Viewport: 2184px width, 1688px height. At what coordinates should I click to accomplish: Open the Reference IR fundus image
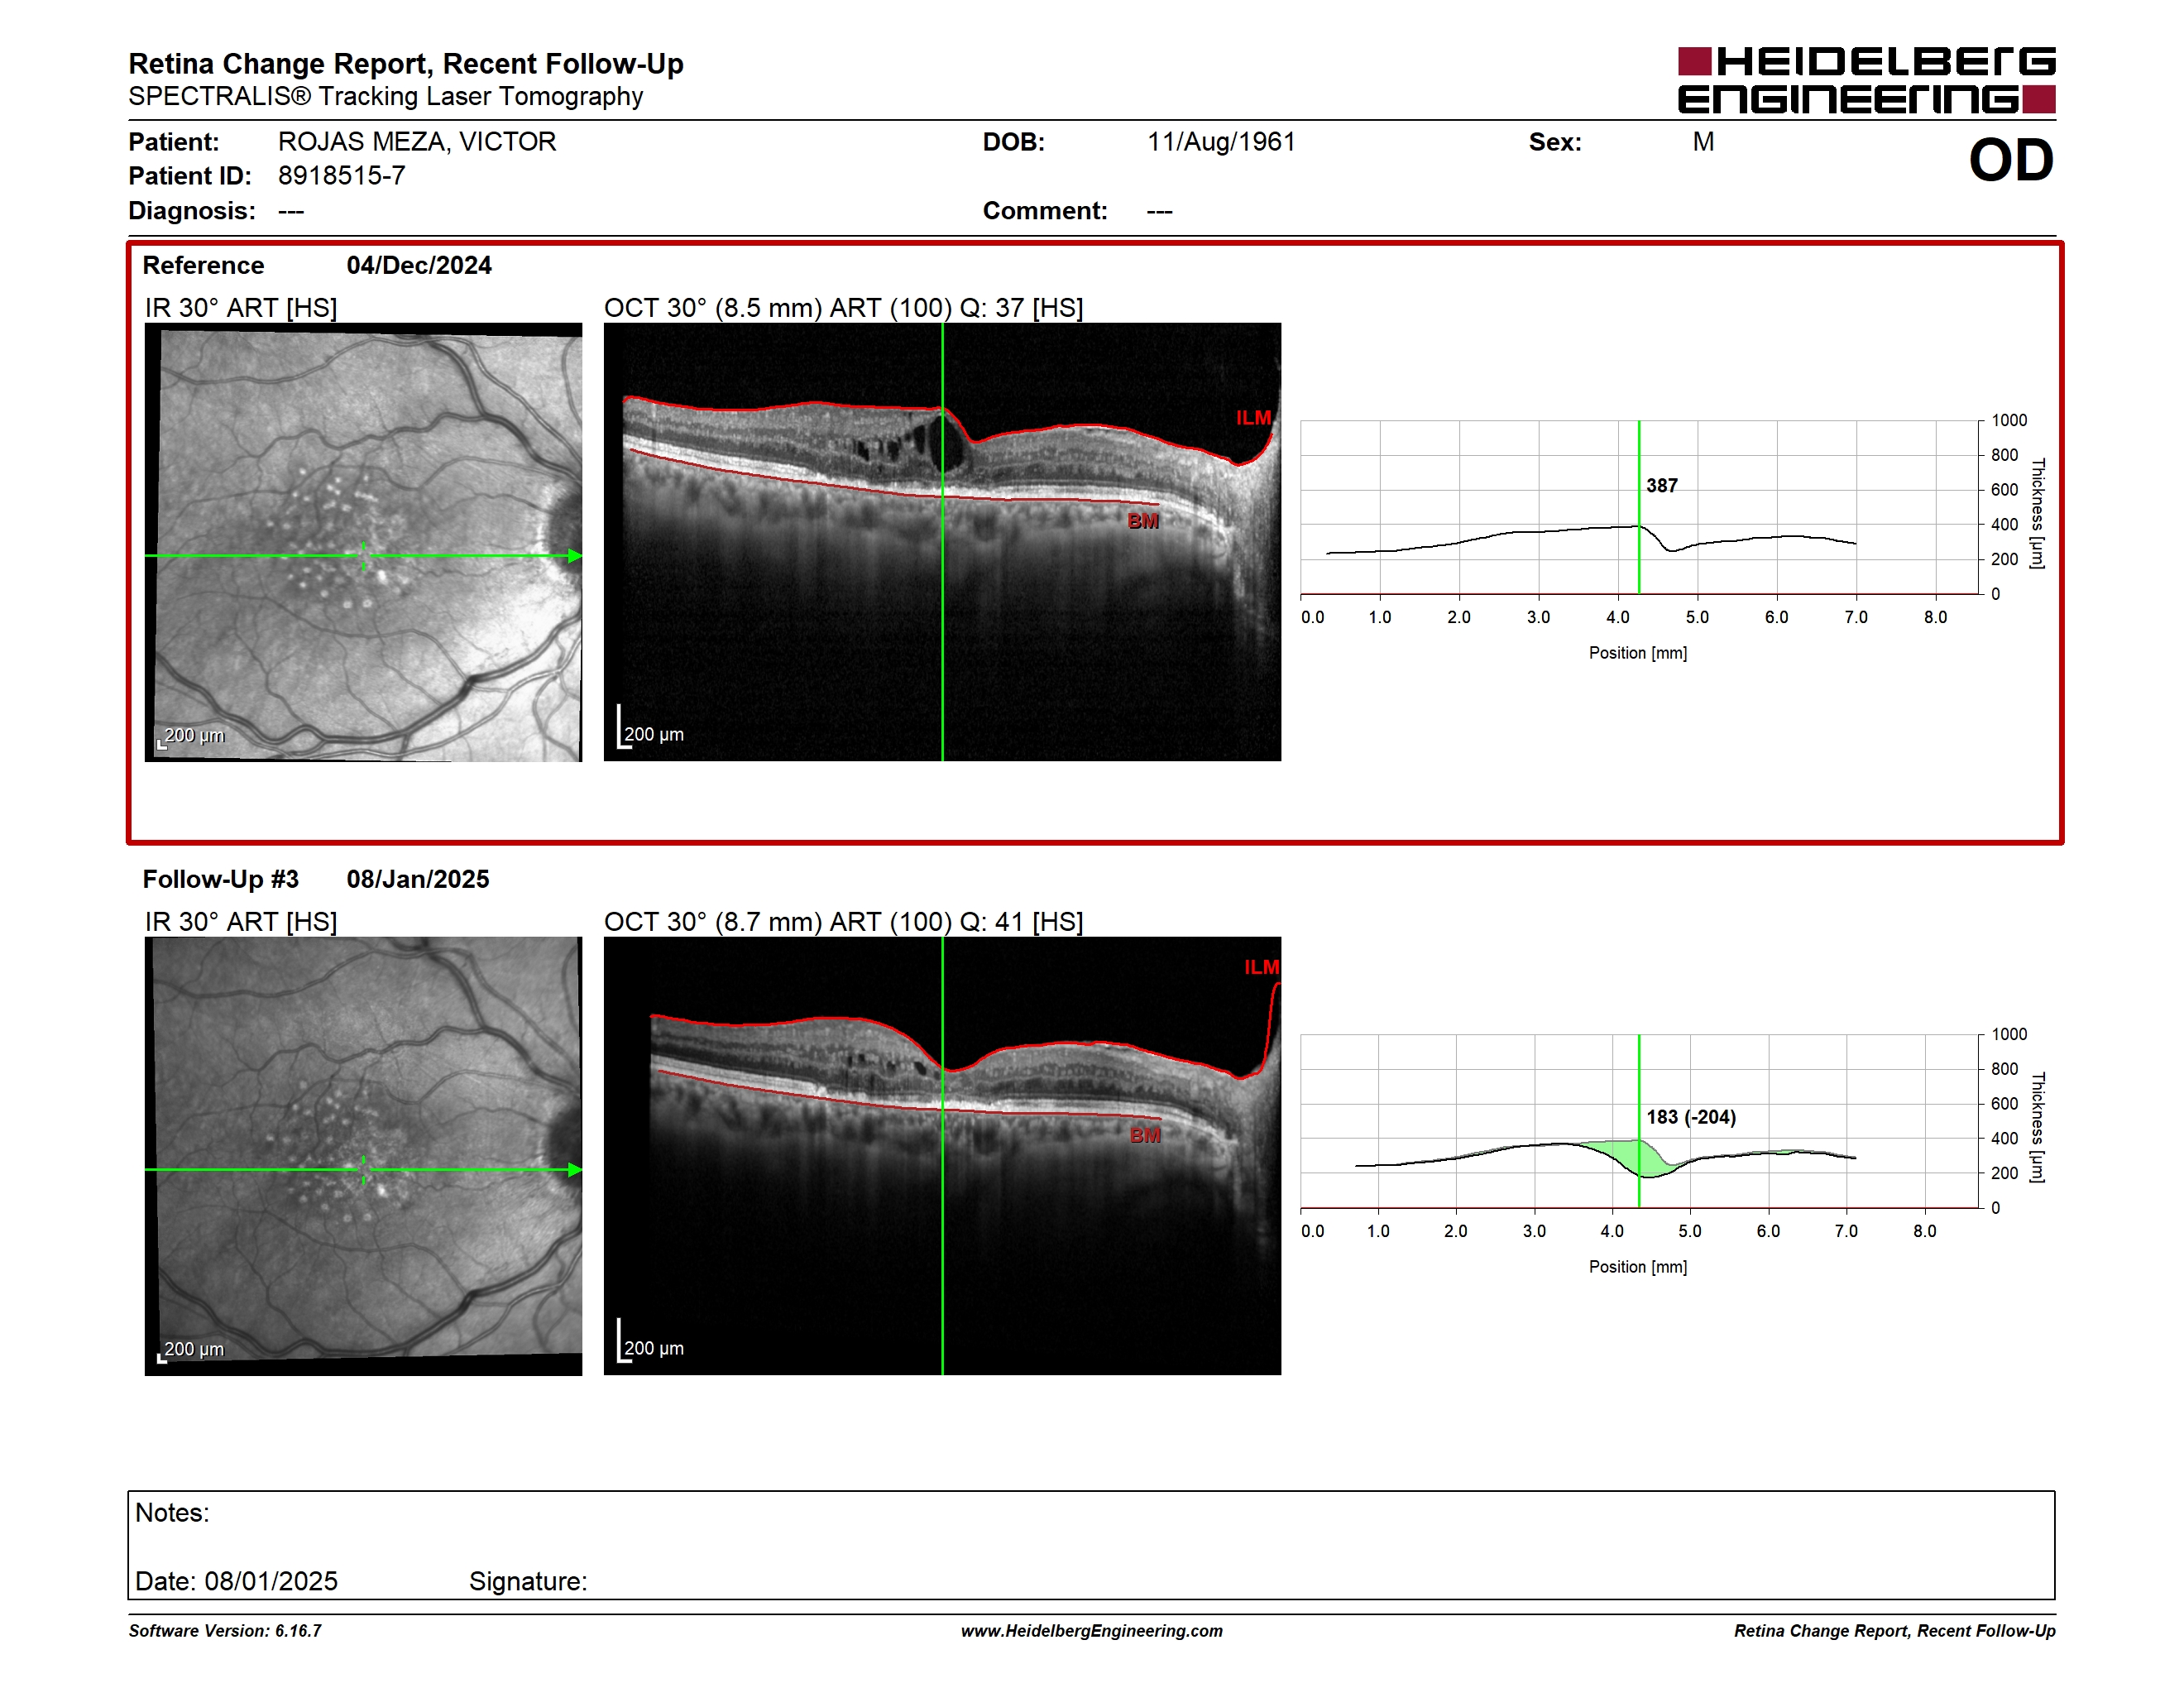click(363, 542)
